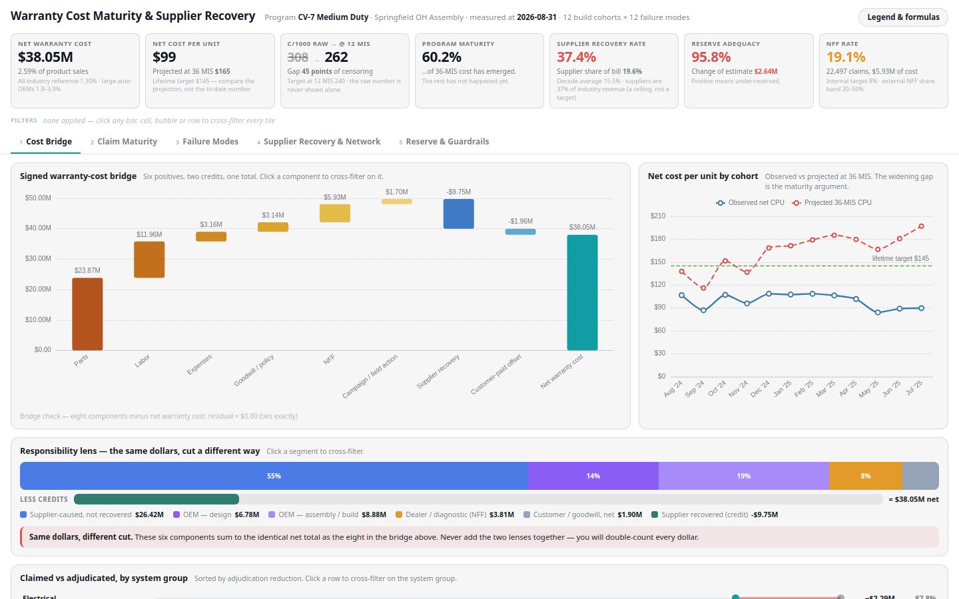Click the Dealer / diagnostic (NFF) legend swatch
The width and height of the screenshot is (959, 599).
(399, 514)
